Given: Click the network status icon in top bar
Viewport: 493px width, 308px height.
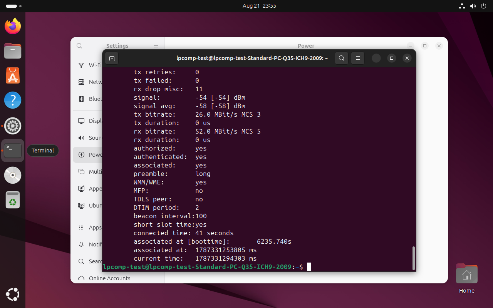Looking at the screenshot, I should (462, 6).
